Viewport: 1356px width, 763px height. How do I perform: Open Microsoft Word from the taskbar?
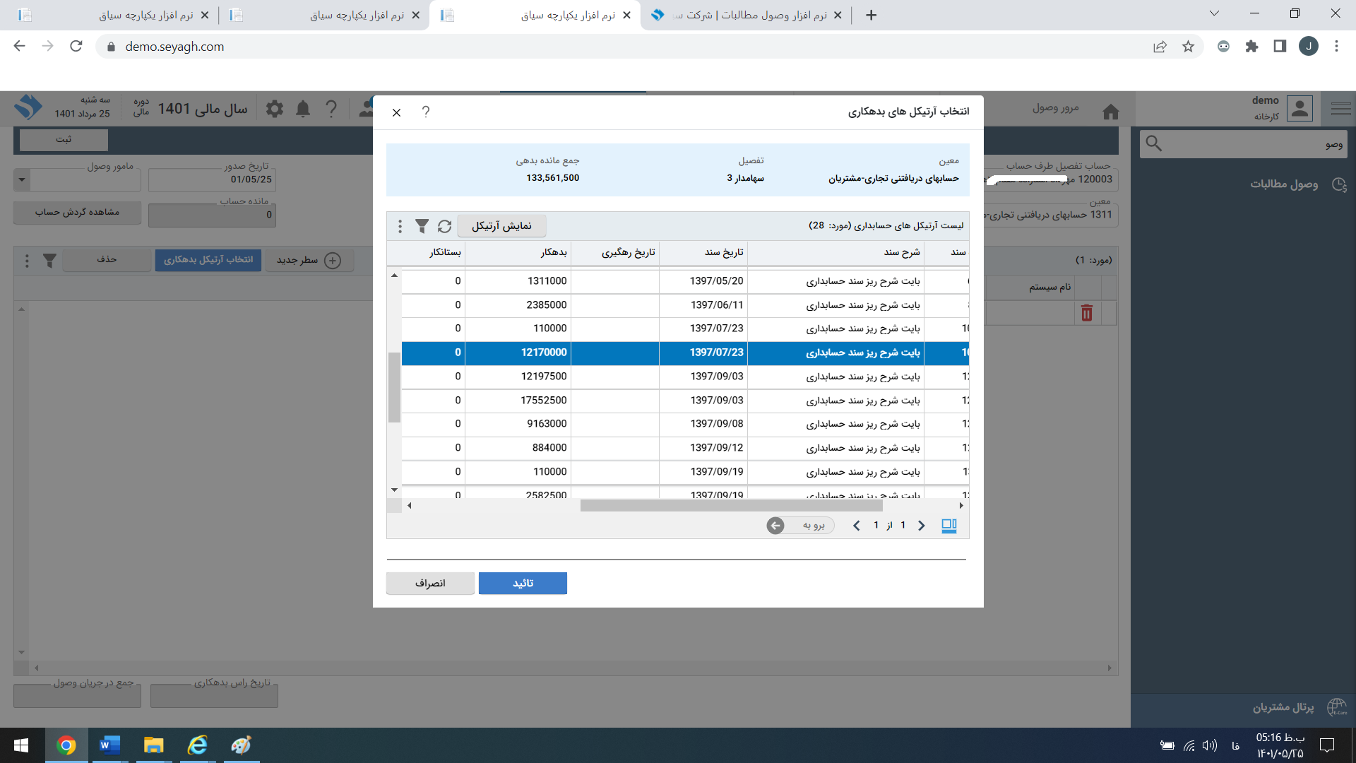(x=109, y=745)
